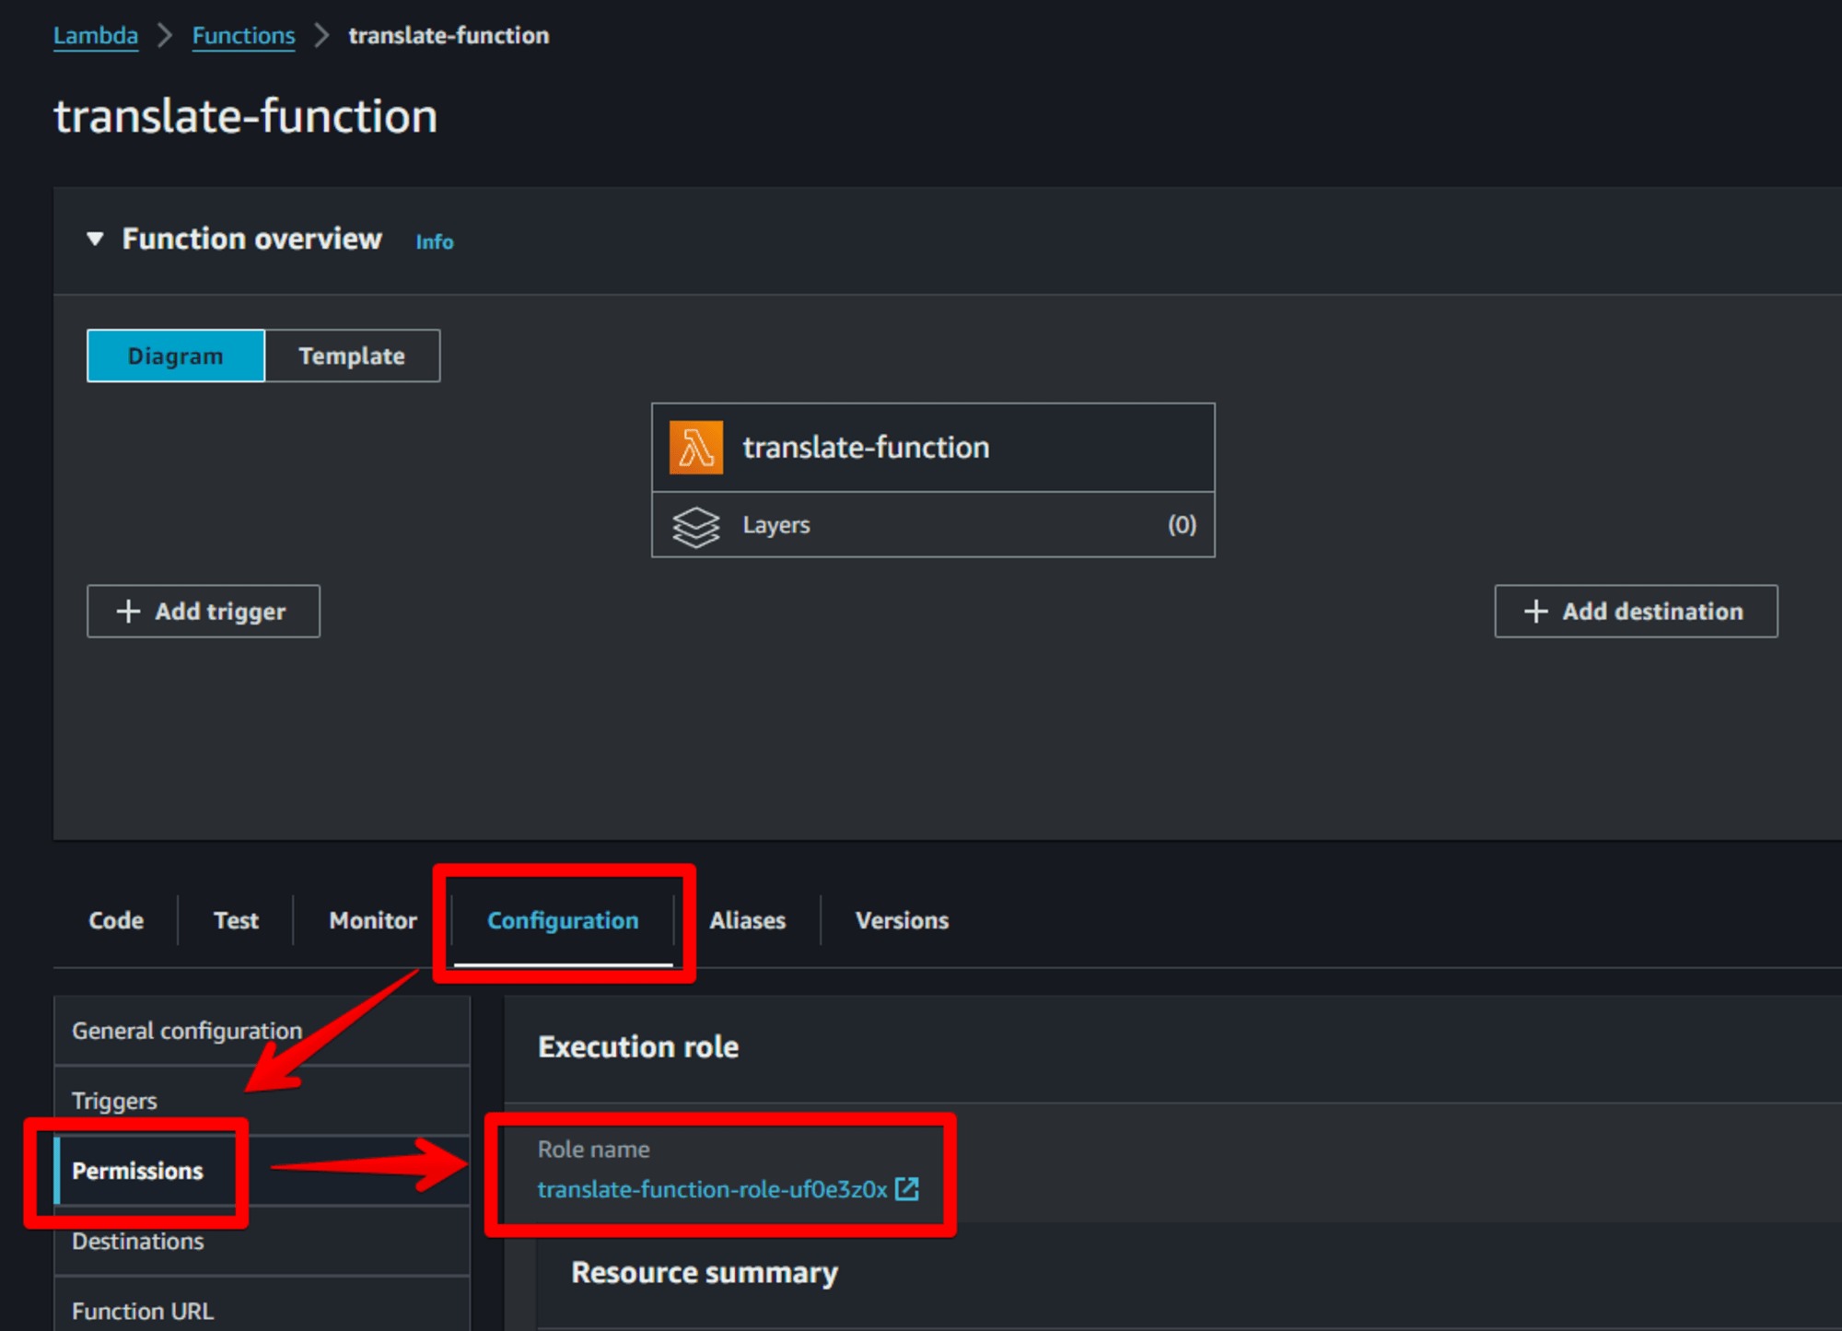Open Function URL in the side menu
Screen dimensions: 1842x1331
point(262,1308)
